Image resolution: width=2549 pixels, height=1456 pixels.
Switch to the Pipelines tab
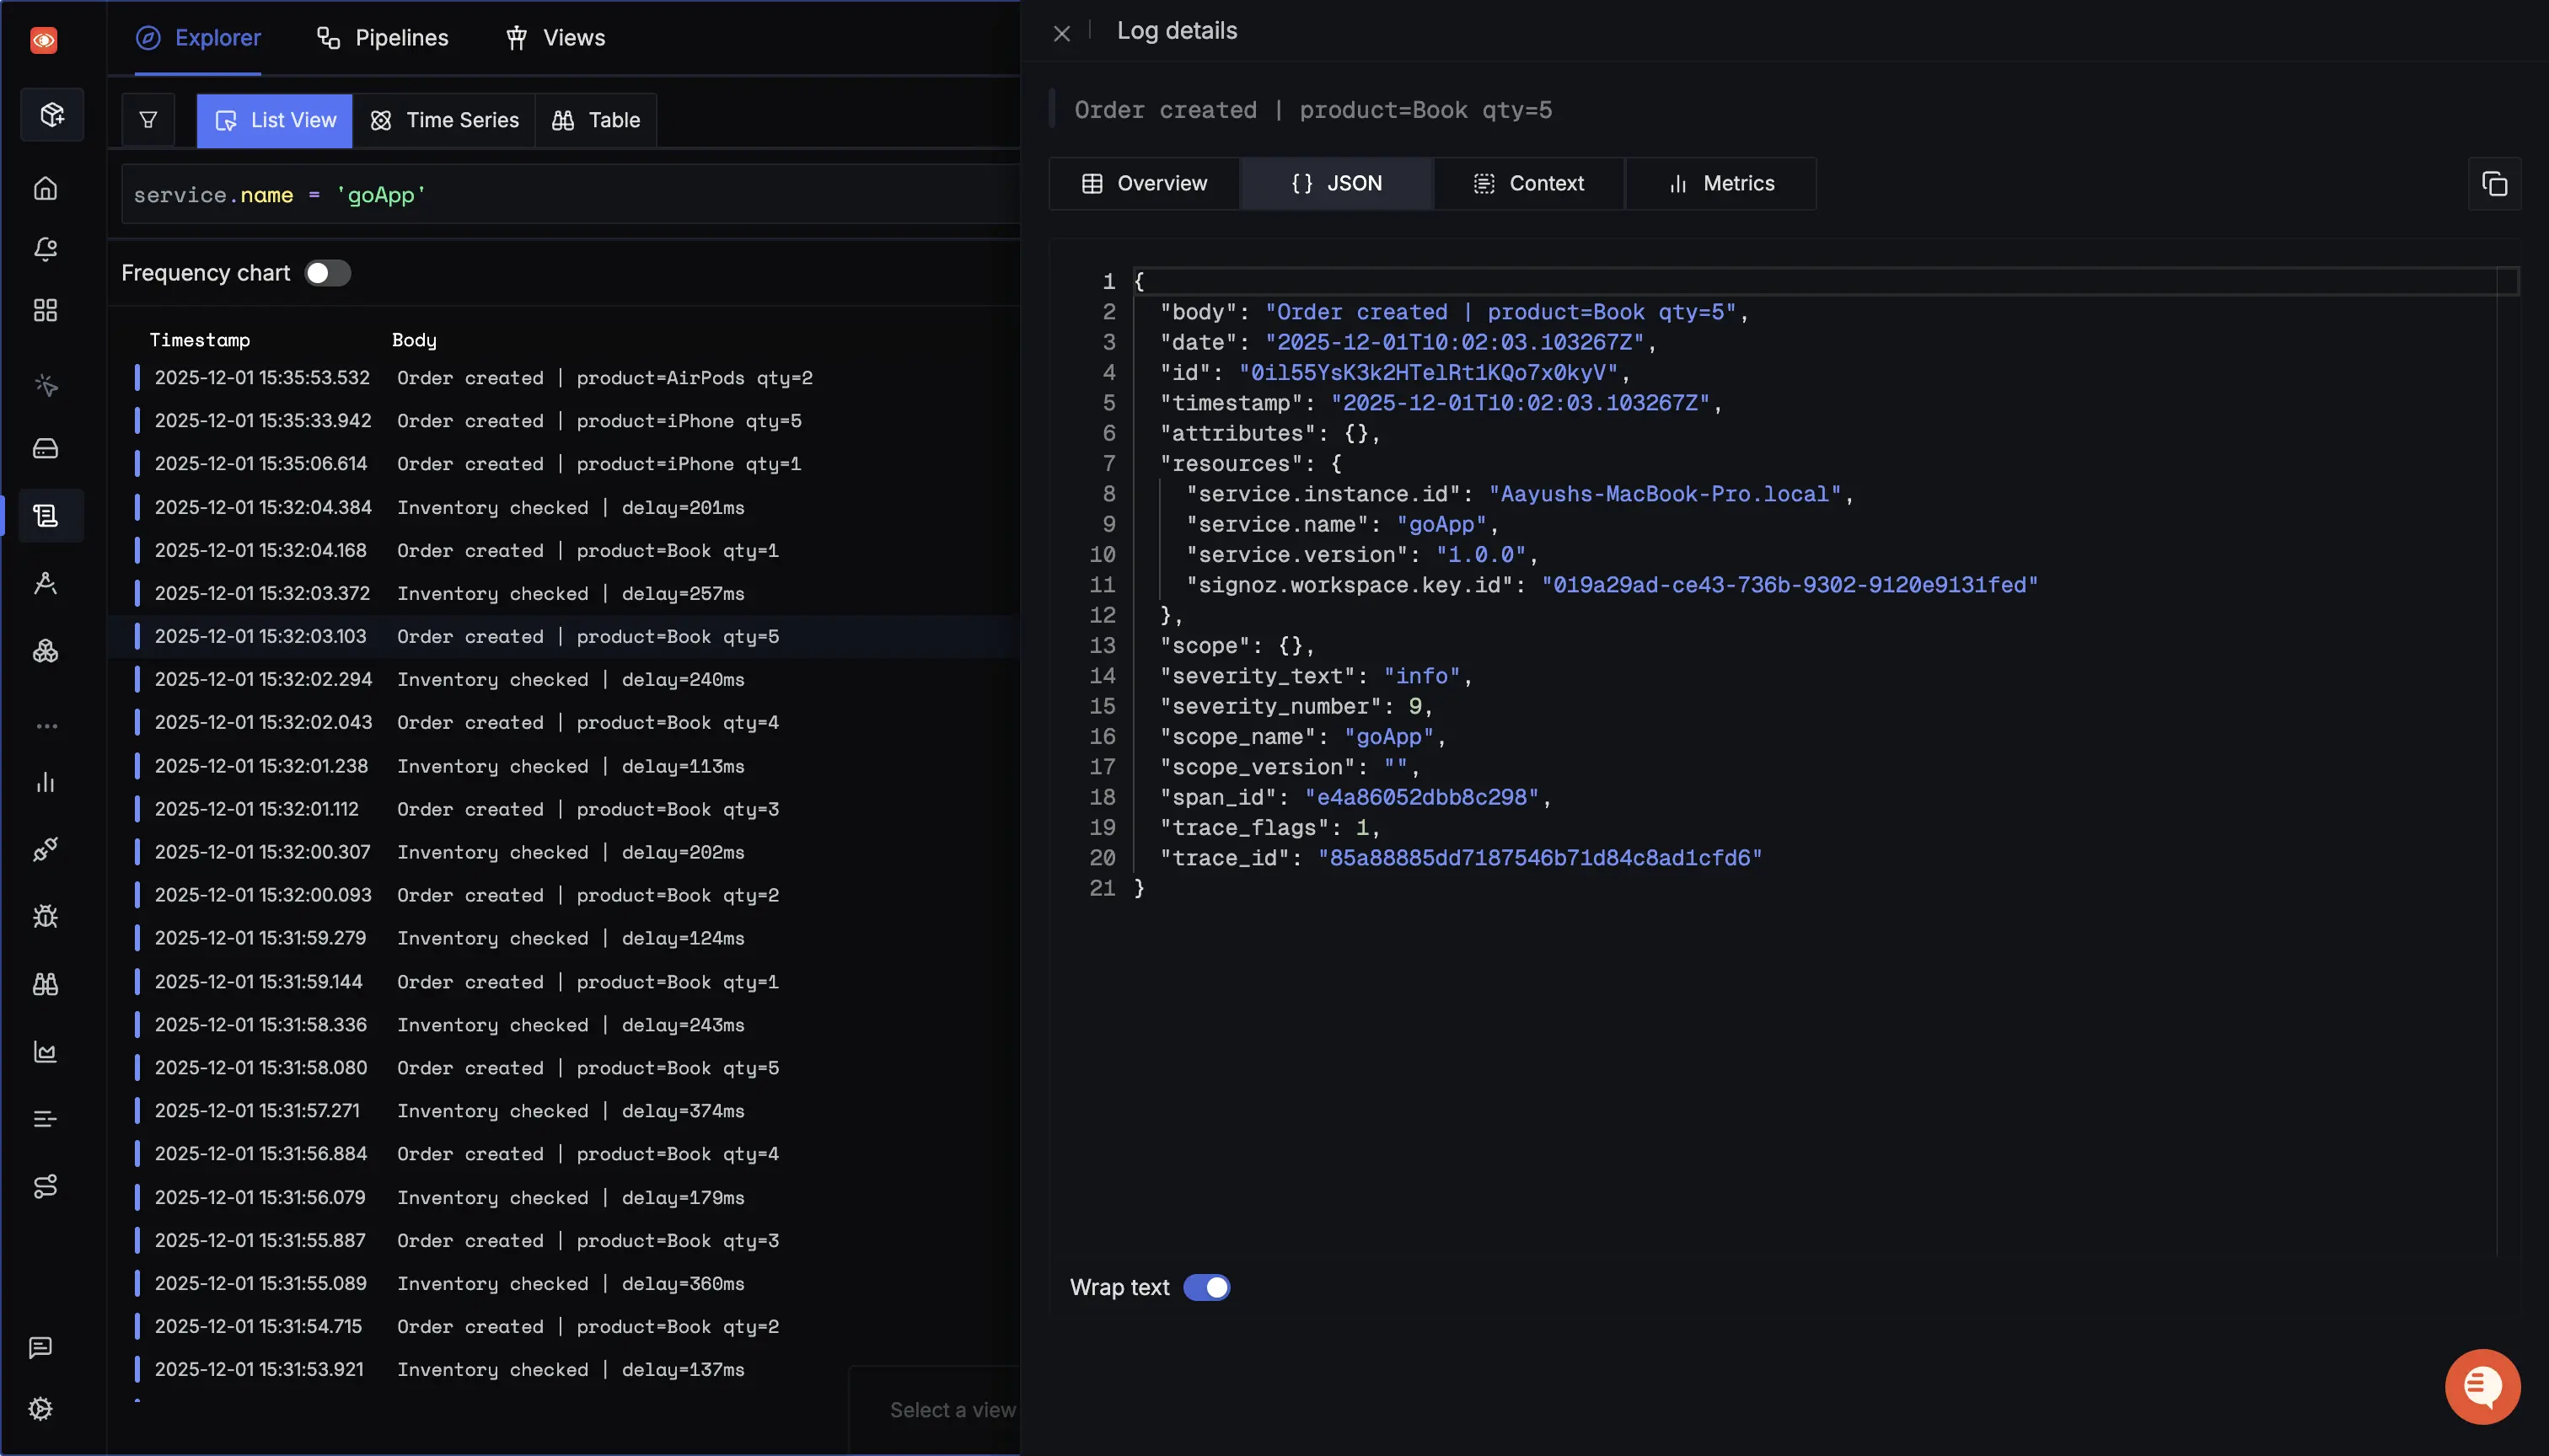tap(384, 37)
